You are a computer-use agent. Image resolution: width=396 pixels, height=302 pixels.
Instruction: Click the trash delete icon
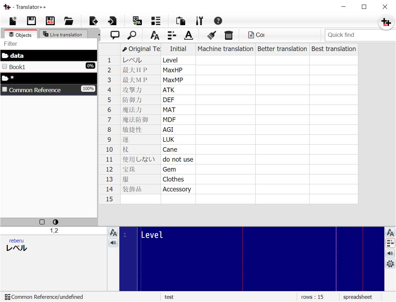click(x=229, y=35)
